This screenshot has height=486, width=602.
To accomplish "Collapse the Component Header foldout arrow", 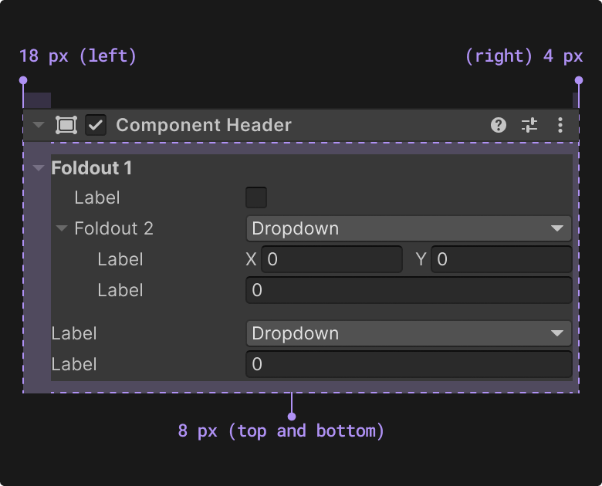I will (x=39, y=125).
